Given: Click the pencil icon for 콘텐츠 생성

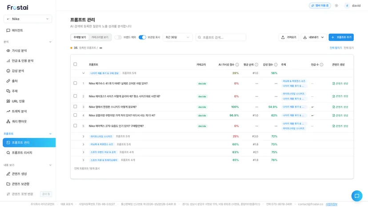Looking at the screenshot, I should tap(8, 174).
